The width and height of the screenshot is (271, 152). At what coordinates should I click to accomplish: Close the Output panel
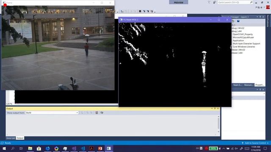pos(218,109)
